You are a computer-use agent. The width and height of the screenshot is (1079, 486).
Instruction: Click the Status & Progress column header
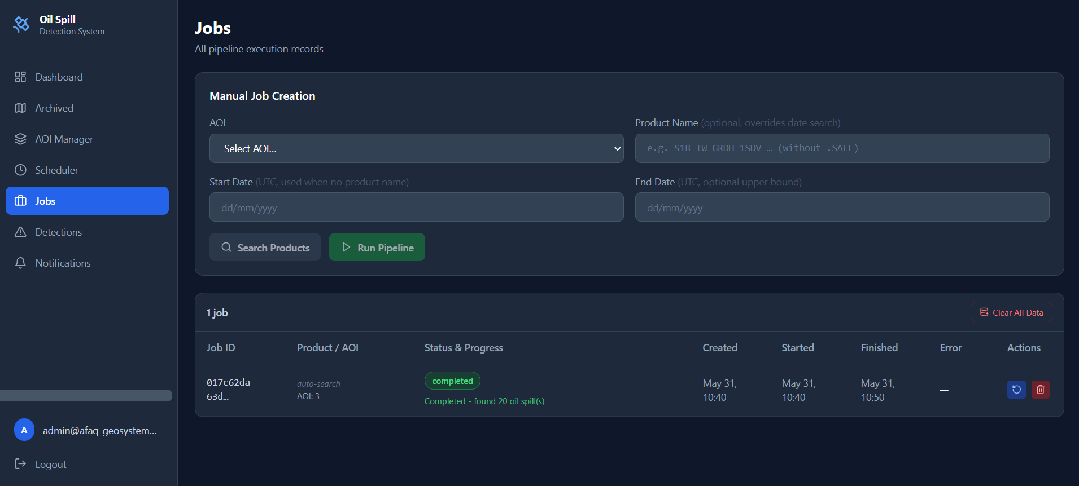pyautogui.click(x=464, y=348)
